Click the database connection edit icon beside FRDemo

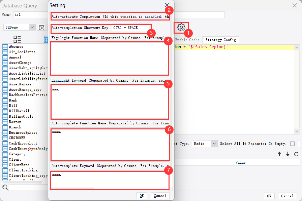[x=41, y=28]
